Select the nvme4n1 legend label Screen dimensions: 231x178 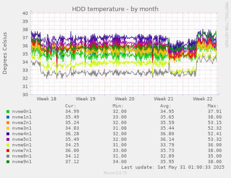[x=22, y=134]
